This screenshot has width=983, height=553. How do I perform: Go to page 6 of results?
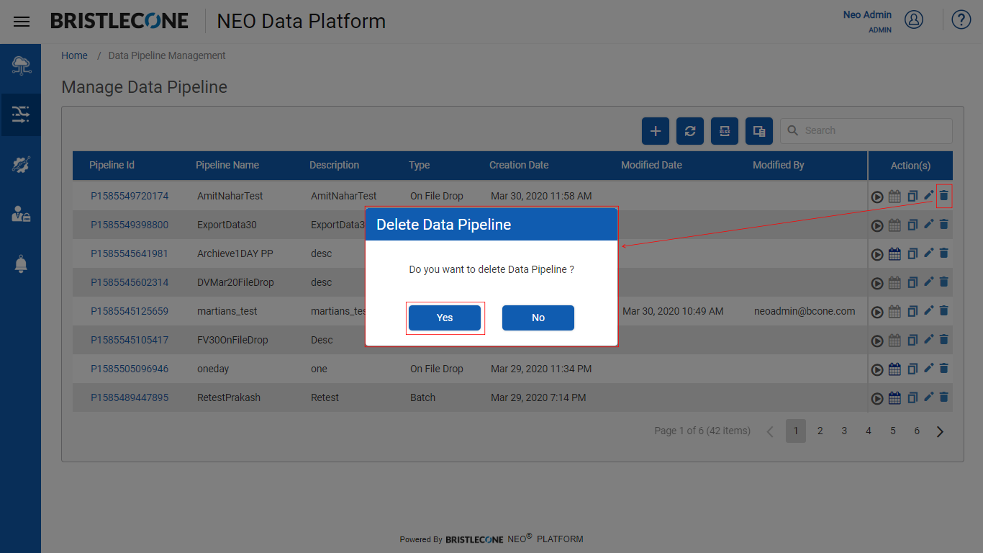click(917, 431)
